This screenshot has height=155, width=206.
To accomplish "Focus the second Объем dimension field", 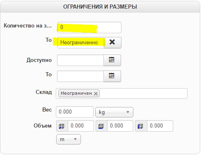I will 120,126.
